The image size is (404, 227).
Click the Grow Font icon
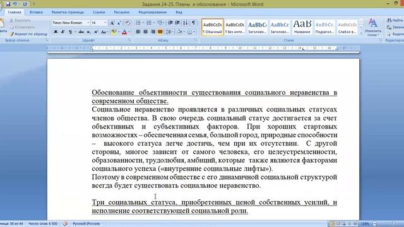point(112,23)
